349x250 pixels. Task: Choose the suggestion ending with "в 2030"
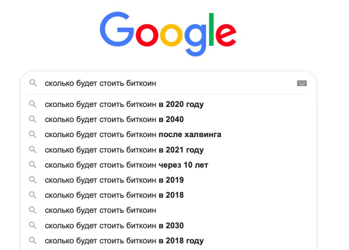(x=114, y=226)
